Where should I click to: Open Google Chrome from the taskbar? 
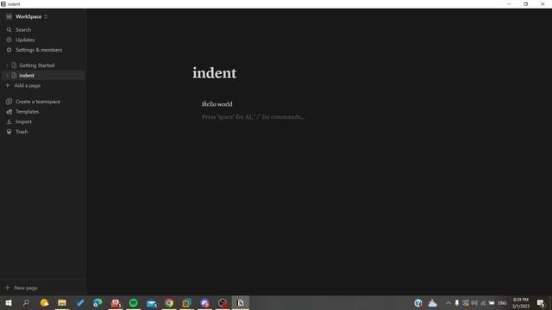tap(169, 302)
